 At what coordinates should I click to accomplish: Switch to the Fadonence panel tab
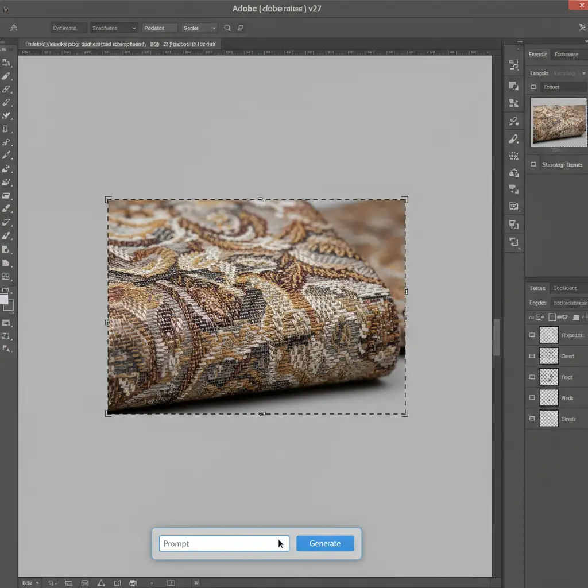[x=566, y=55]
